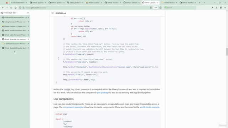Close GitHub edelvalle sidebar tab
228x128 pixels.
[28, 35]
